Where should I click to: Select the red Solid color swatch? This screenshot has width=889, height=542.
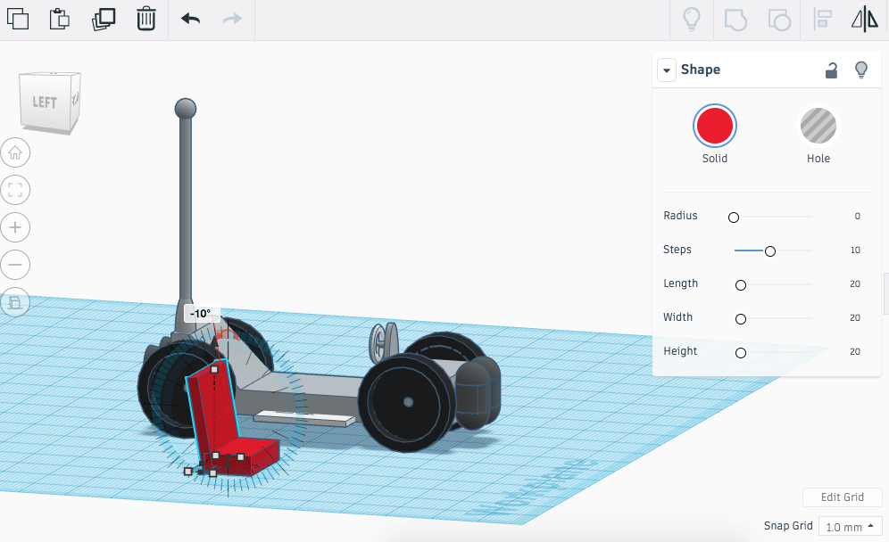pyautogui.click(x=714, y=126)
